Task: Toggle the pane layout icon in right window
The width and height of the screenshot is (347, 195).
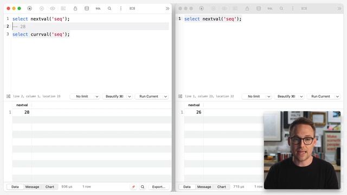Action: click(304, 9)
